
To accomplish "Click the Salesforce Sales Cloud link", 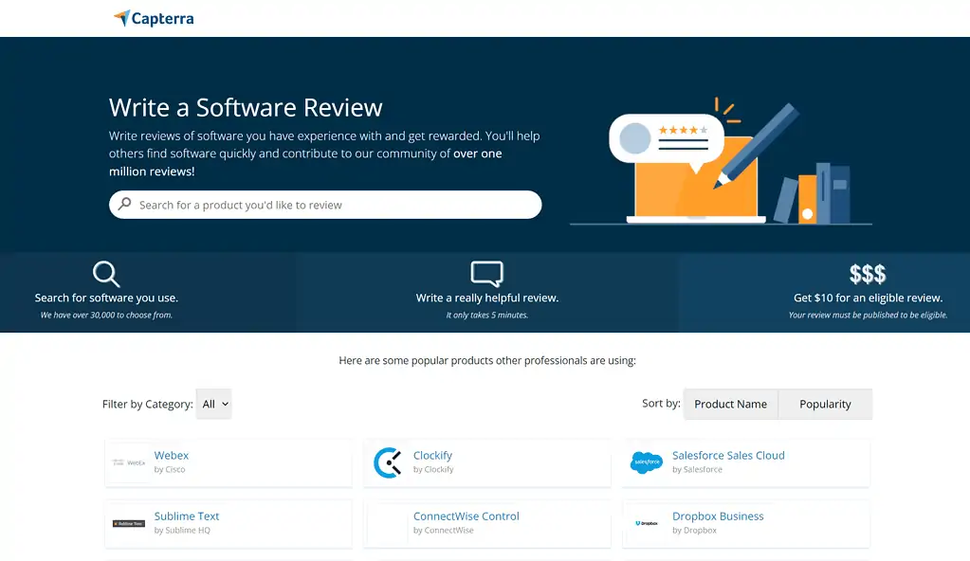I will (x=728, y=455).
